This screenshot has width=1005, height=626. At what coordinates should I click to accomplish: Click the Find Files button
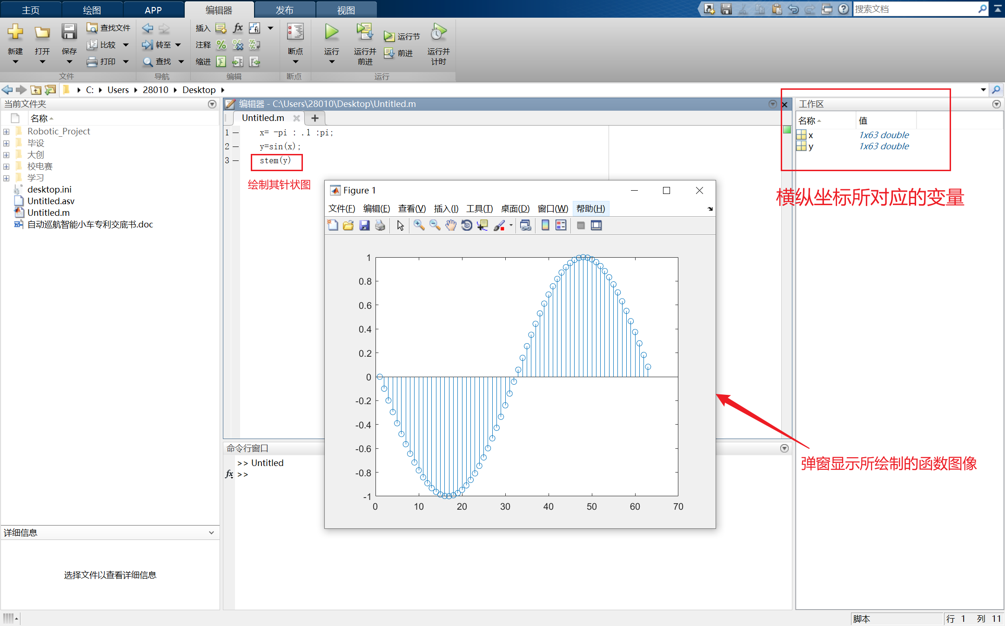coord(109,28)
